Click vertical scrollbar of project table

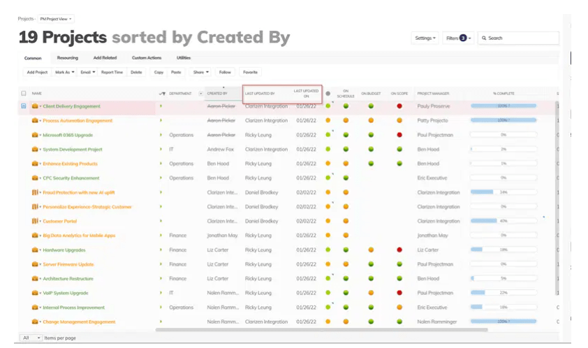pyautogui.click(x=557, y=198)
